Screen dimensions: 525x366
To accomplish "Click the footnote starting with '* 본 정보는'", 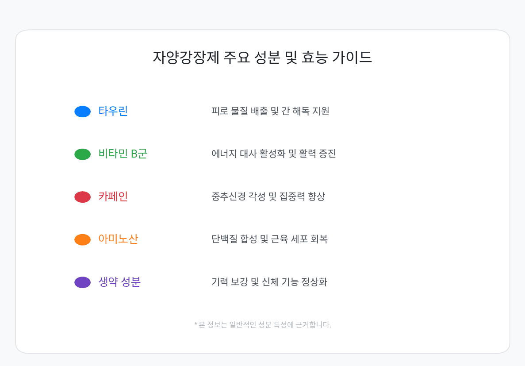I will 263,325.
